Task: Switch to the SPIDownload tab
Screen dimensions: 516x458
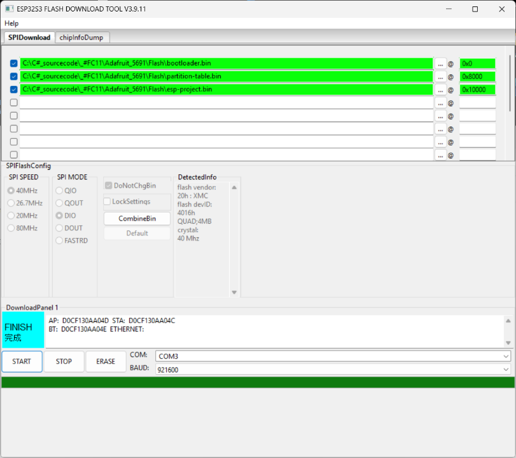Action: pos(29,38)
